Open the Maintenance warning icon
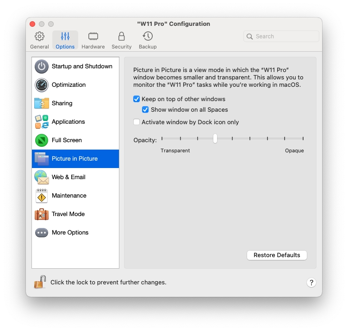The width and height of the screenshot is (348, 331). (42, 196)
